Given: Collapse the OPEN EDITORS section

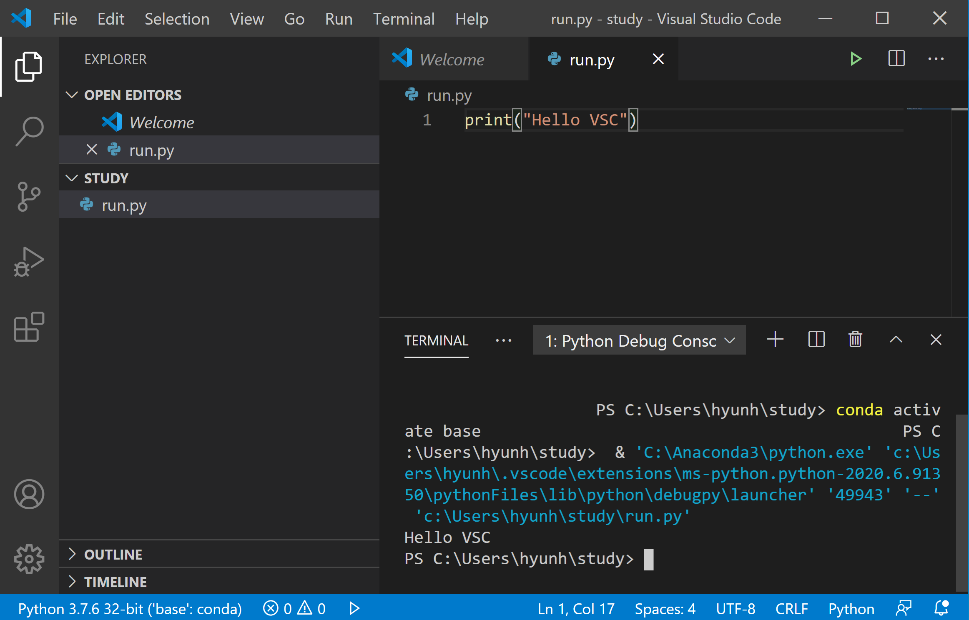Looking at the screenshot, I should (133, 95).
